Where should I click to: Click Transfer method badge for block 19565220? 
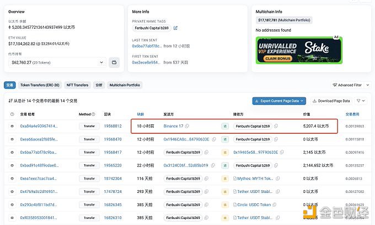tap(89, 165)
